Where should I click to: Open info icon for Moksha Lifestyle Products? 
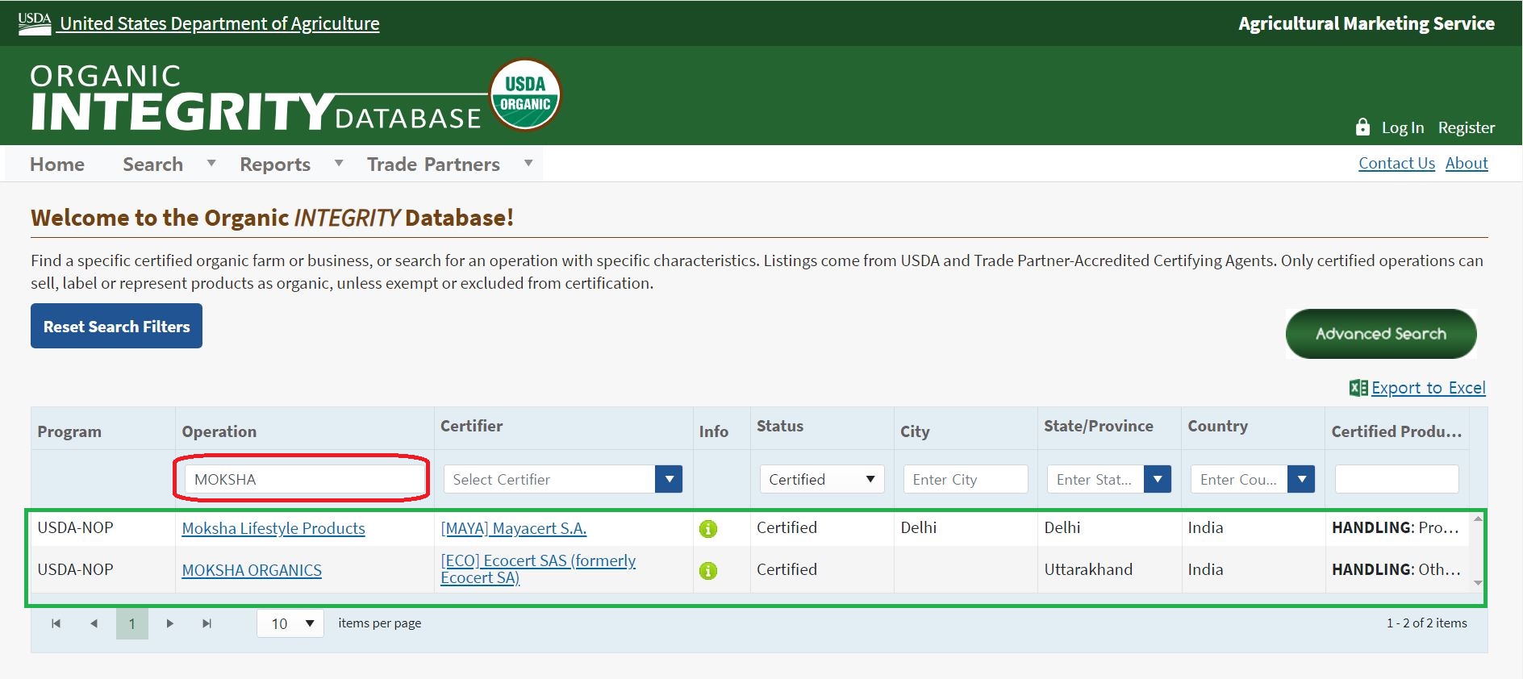coord(708,529)
